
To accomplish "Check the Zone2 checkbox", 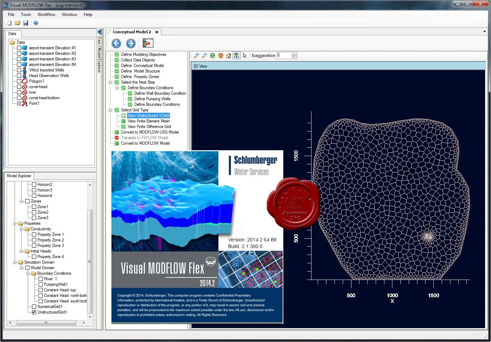I will pyautogui.click(x=34, y=212).
